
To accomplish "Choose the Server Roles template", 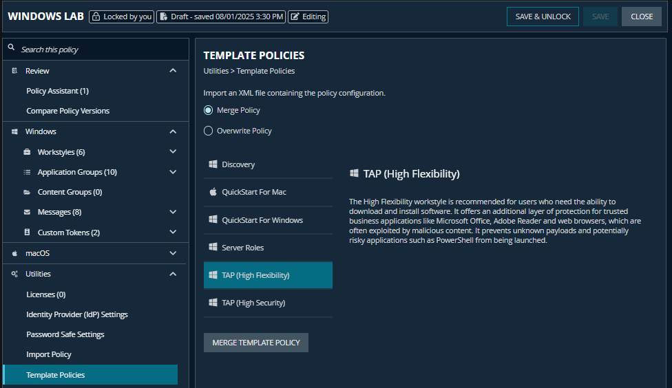I will point(269,248).
